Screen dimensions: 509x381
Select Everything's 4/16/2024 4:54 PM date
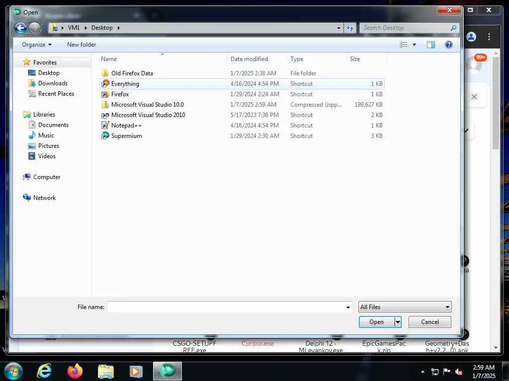point(254,83)
